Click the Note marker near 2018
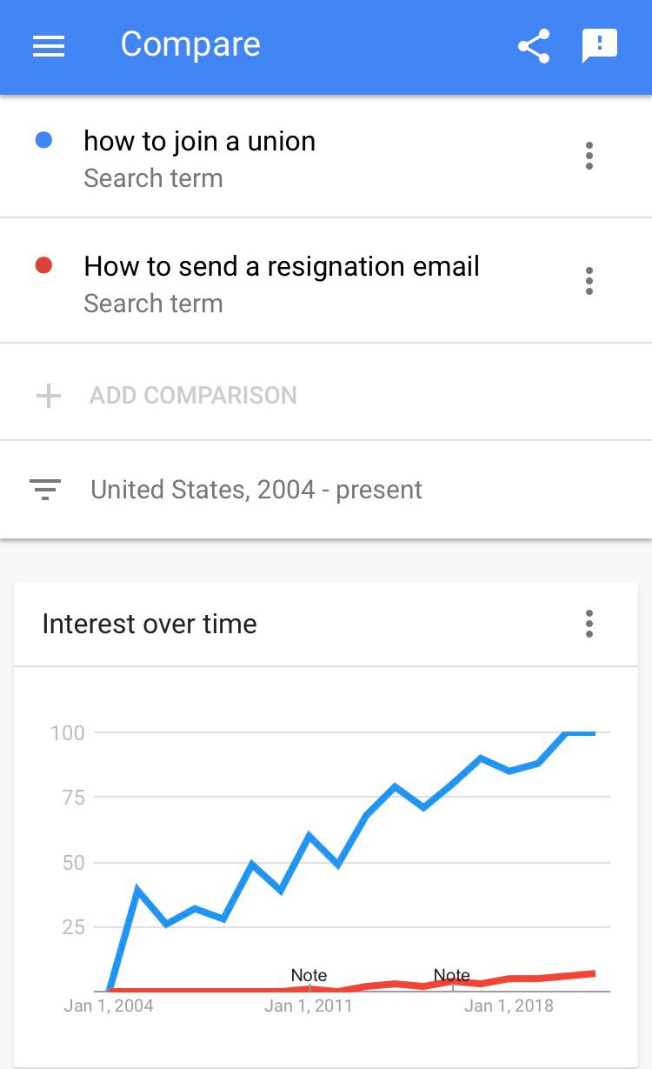Image resolution: width=652 pixels, height=1069 pixels. 452,976
